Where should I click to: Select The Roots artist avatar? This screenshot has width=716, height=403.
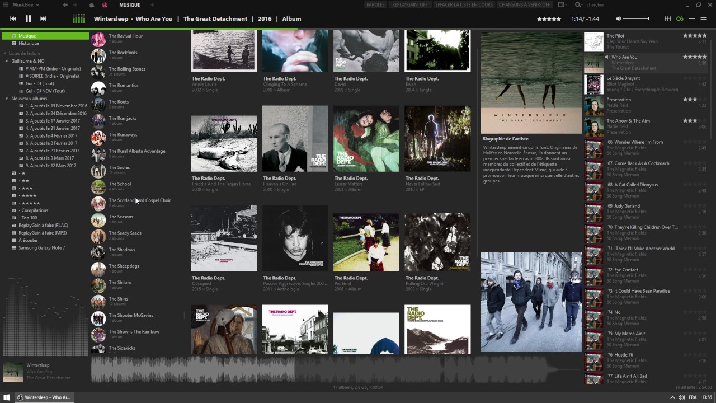98,105
